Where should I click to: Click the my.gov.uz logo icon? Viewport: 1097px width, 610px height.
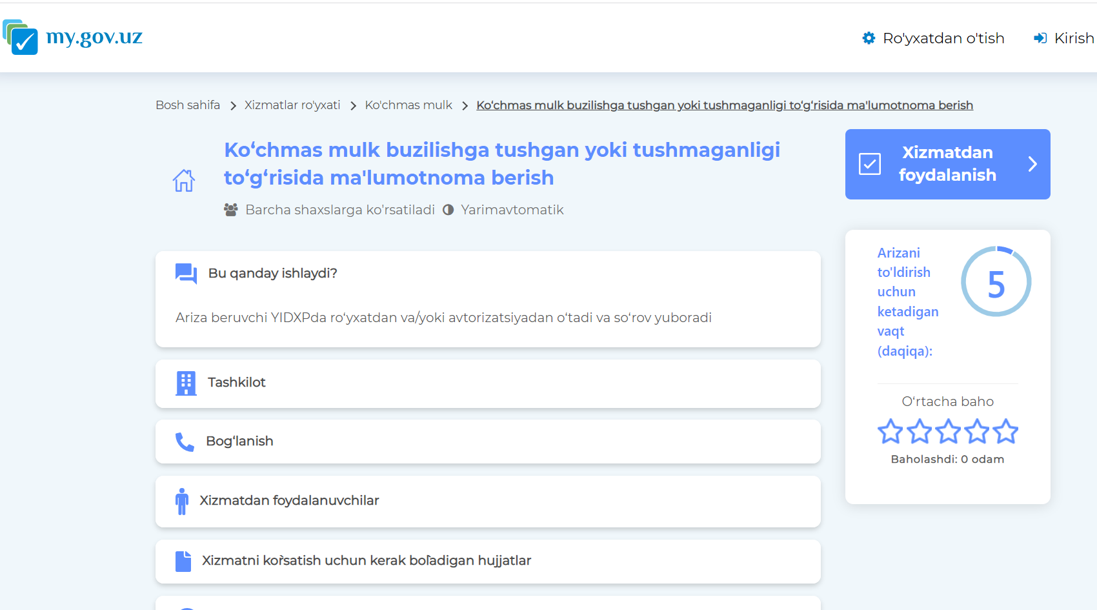[x=21, y=37]
